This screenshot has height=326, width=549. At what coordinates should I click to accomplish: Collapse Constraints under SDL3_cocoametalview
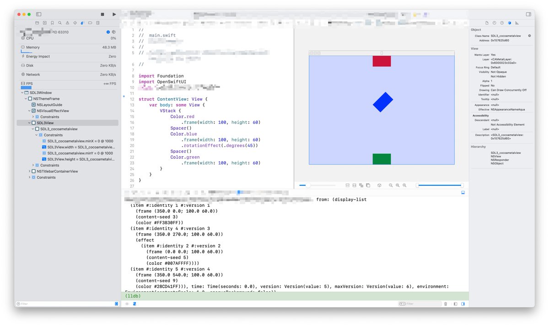37,135
